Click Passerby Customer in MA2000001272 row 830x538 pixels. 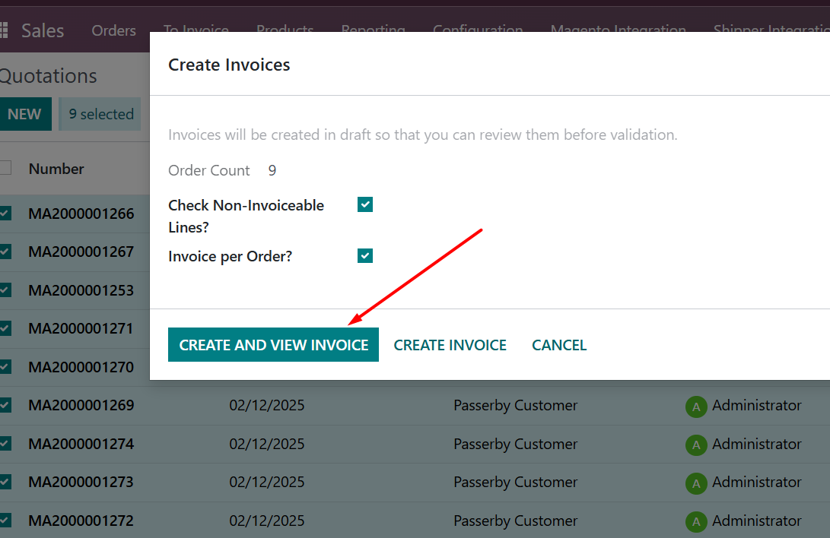pos(515,521)
